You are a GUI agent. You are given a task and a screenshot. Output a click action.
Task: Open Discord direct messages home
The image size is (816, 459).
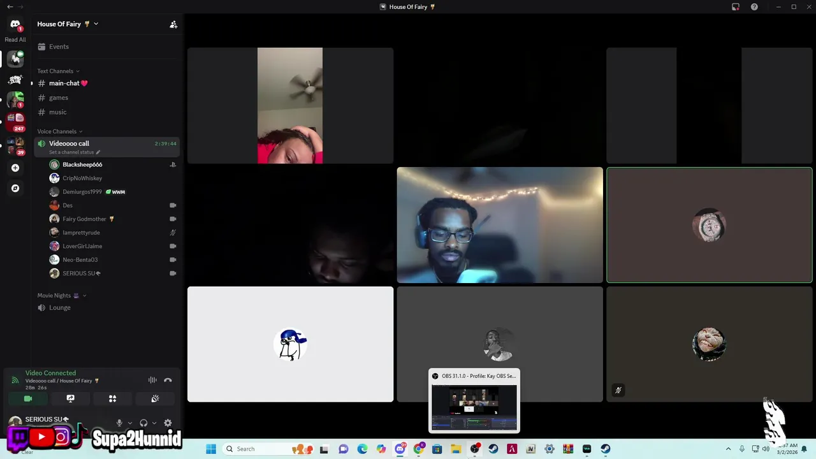15,24
